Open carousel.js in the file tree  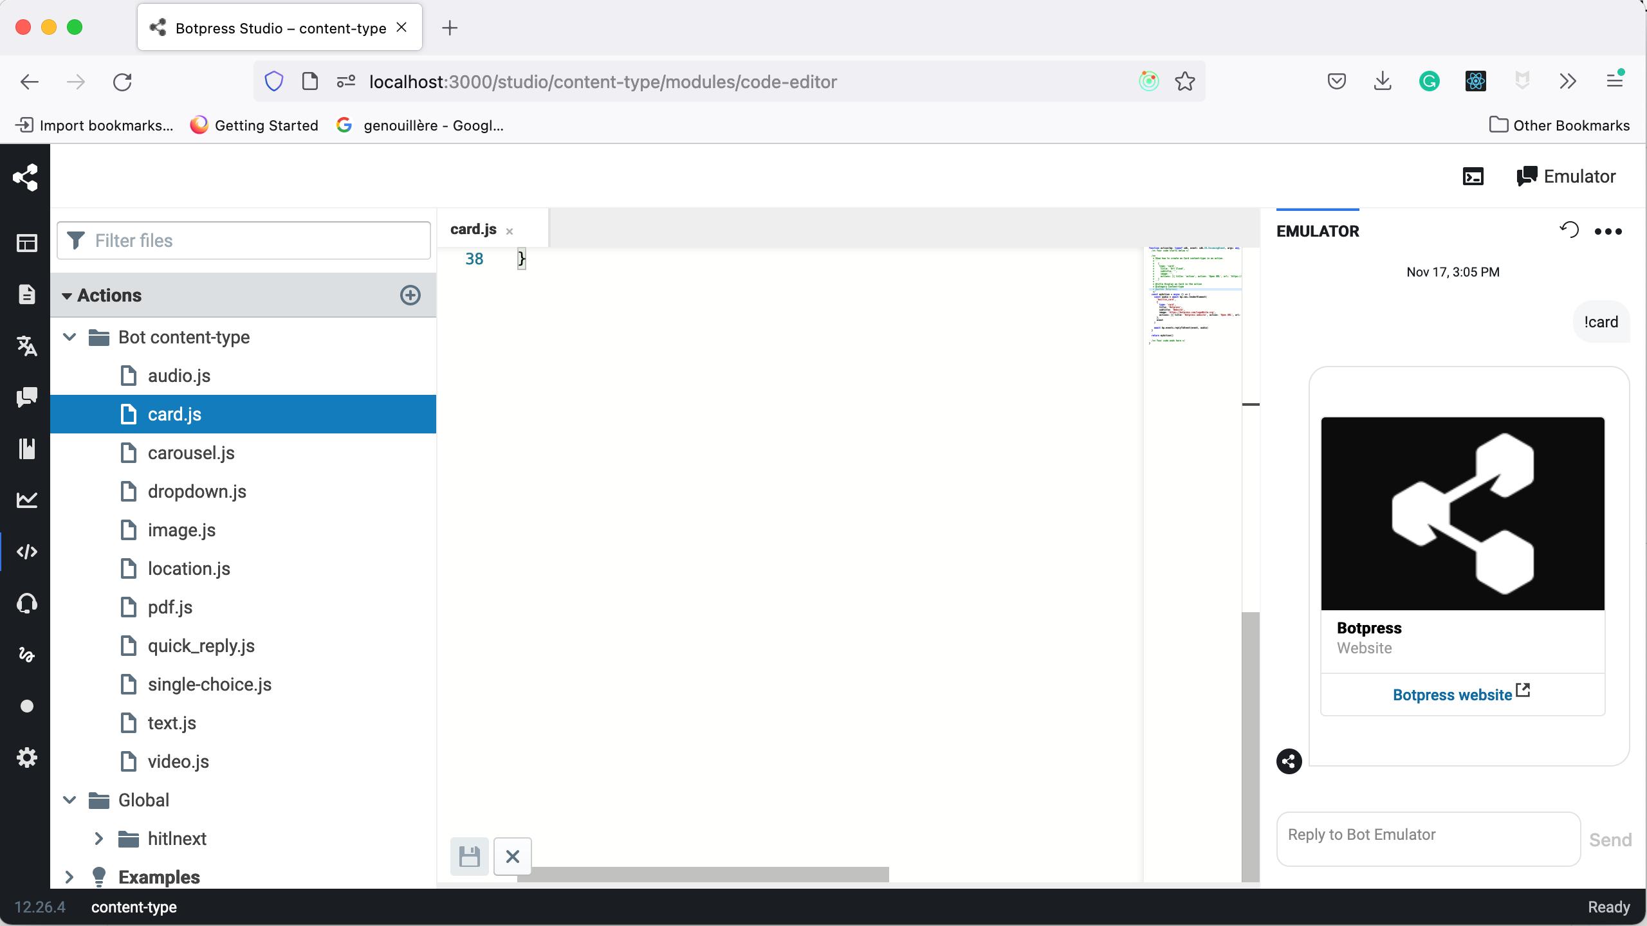[x=191, y=453]
